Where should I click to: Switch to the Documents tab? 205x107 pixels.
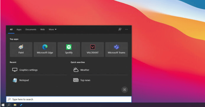[x=31, y=30]
